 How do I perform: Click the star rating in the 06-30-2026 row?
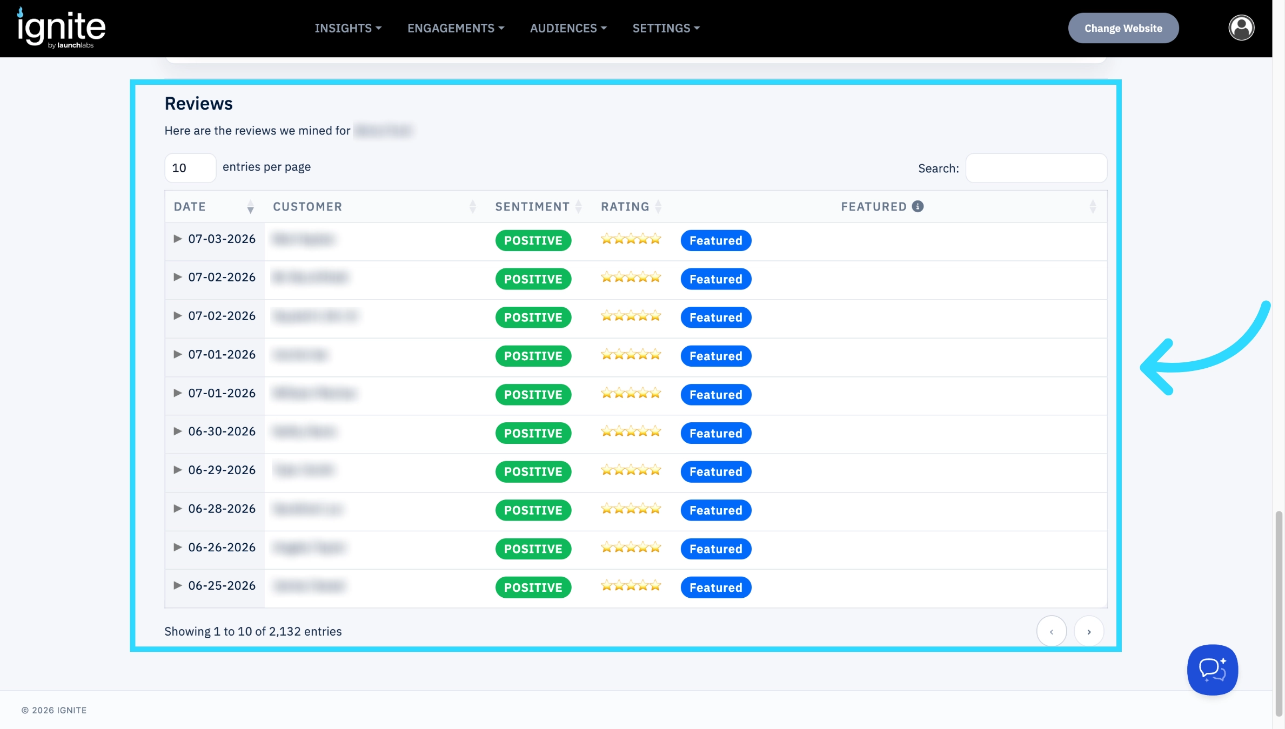click(631, 431)
